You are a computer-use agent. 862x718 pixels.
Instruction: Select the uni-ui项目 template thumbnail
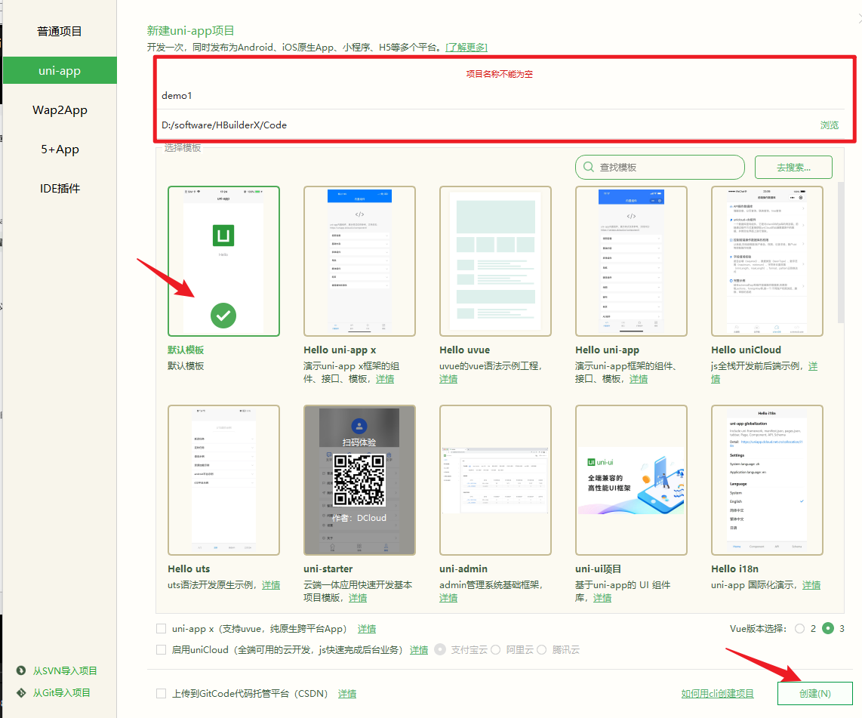(631, 480)
